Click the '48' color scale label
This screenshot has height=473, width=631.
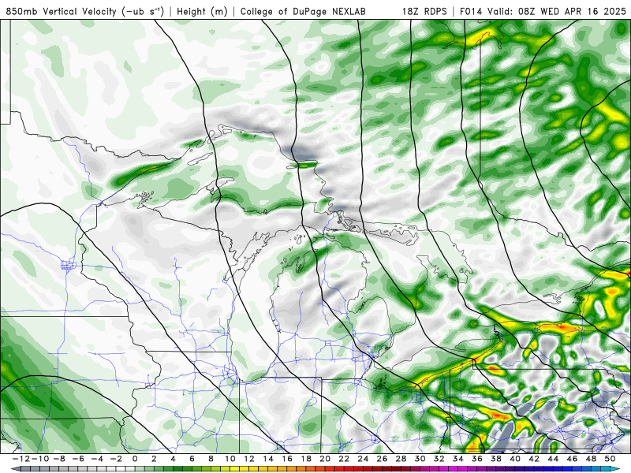(591, 459)
